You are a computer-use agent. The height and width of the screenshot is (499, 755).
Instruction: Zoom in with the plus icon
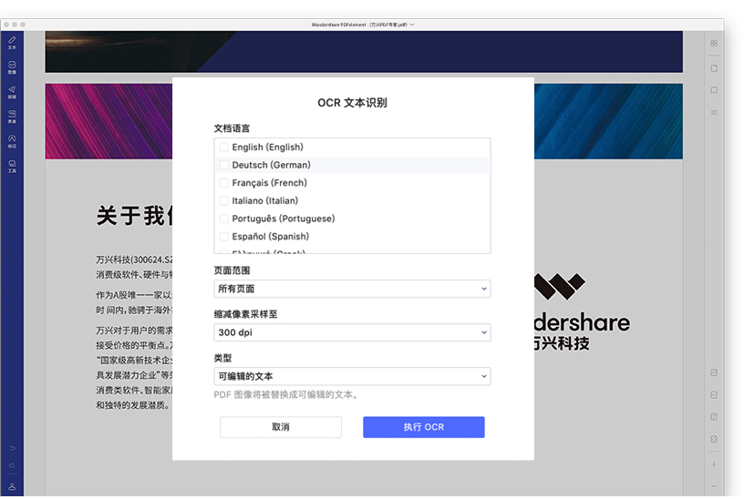tap(714, 464)
